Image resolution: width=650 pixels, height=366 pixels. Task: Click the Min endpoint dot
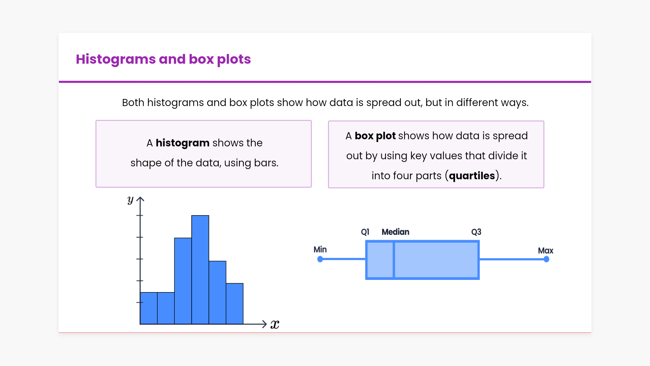pos(320,259)
